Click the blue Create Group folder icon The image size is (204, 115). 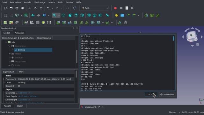click(x=122, y=15)
